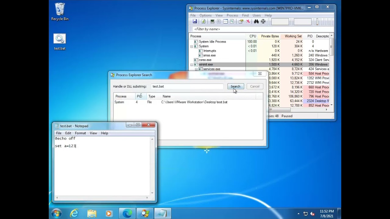
Task: Switch to Process Explorer taskbar button
Action: tap(145, 213)
